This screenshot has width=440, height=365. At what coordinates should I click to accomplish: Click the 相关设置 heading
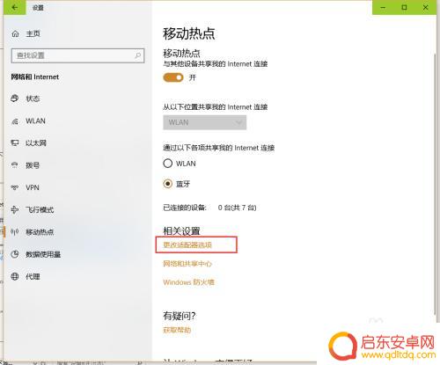pyautogui.click(x=181, y=231)
